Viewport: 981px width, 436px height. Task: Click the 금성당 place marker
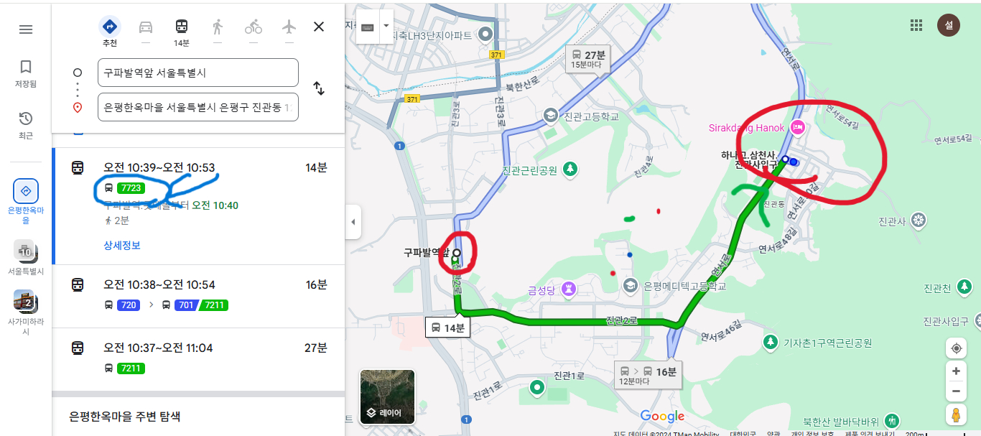click(569, 289)
